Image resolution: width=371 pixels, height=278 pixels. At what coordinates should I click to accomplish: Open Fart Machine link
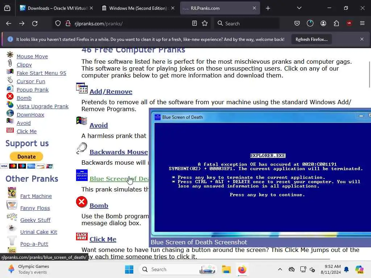(x=36, y=196)
